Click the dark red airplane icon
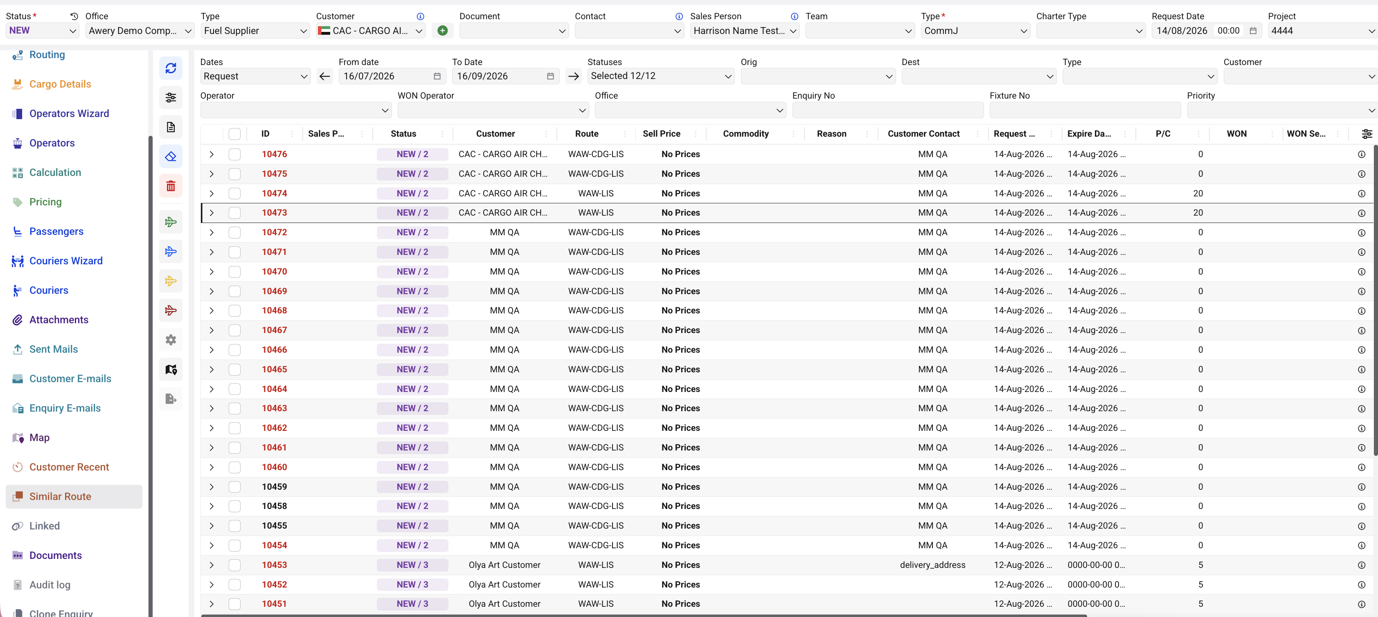 pyautogui.click(x=171, y=310)
